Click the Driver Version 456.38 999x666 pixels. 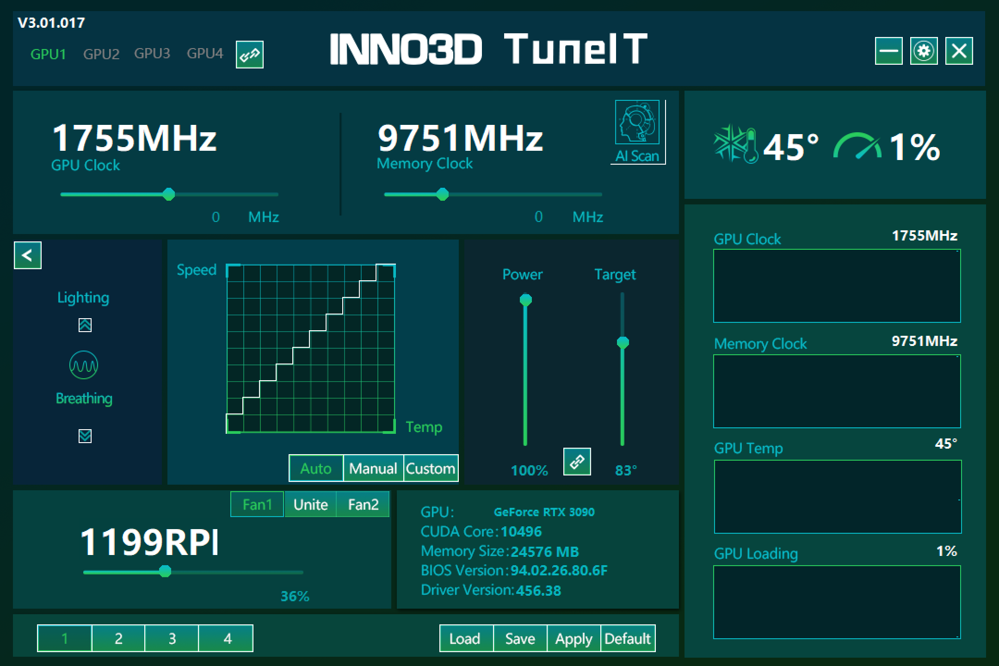click(x=538, y=591)
